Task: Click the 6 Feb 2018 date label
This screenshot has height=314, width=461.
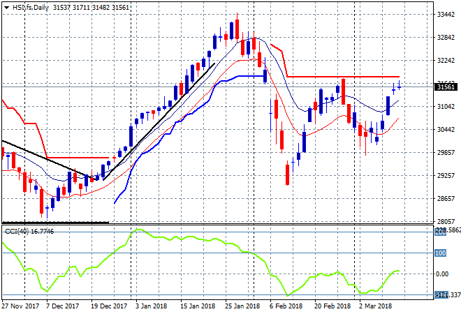Action: tap(286, 306)
